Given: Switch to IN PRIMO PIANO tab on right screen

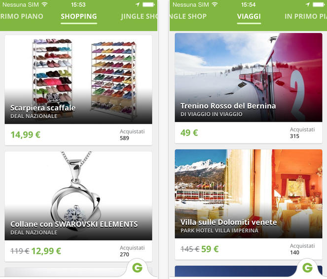Looking at the screenshot, I should 306,16.
